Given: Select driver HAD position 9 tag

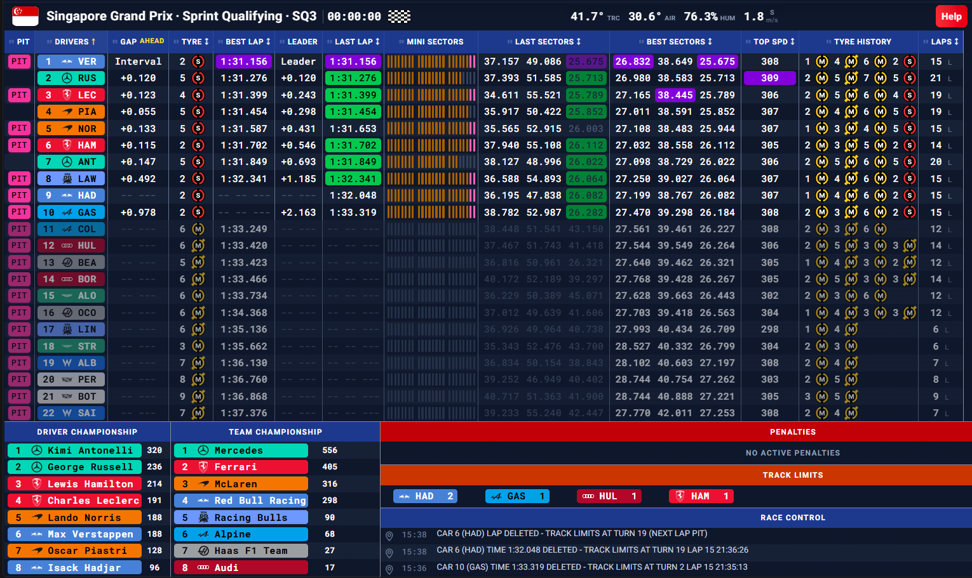Looking at the screenshot, I should tap(71, 195).
